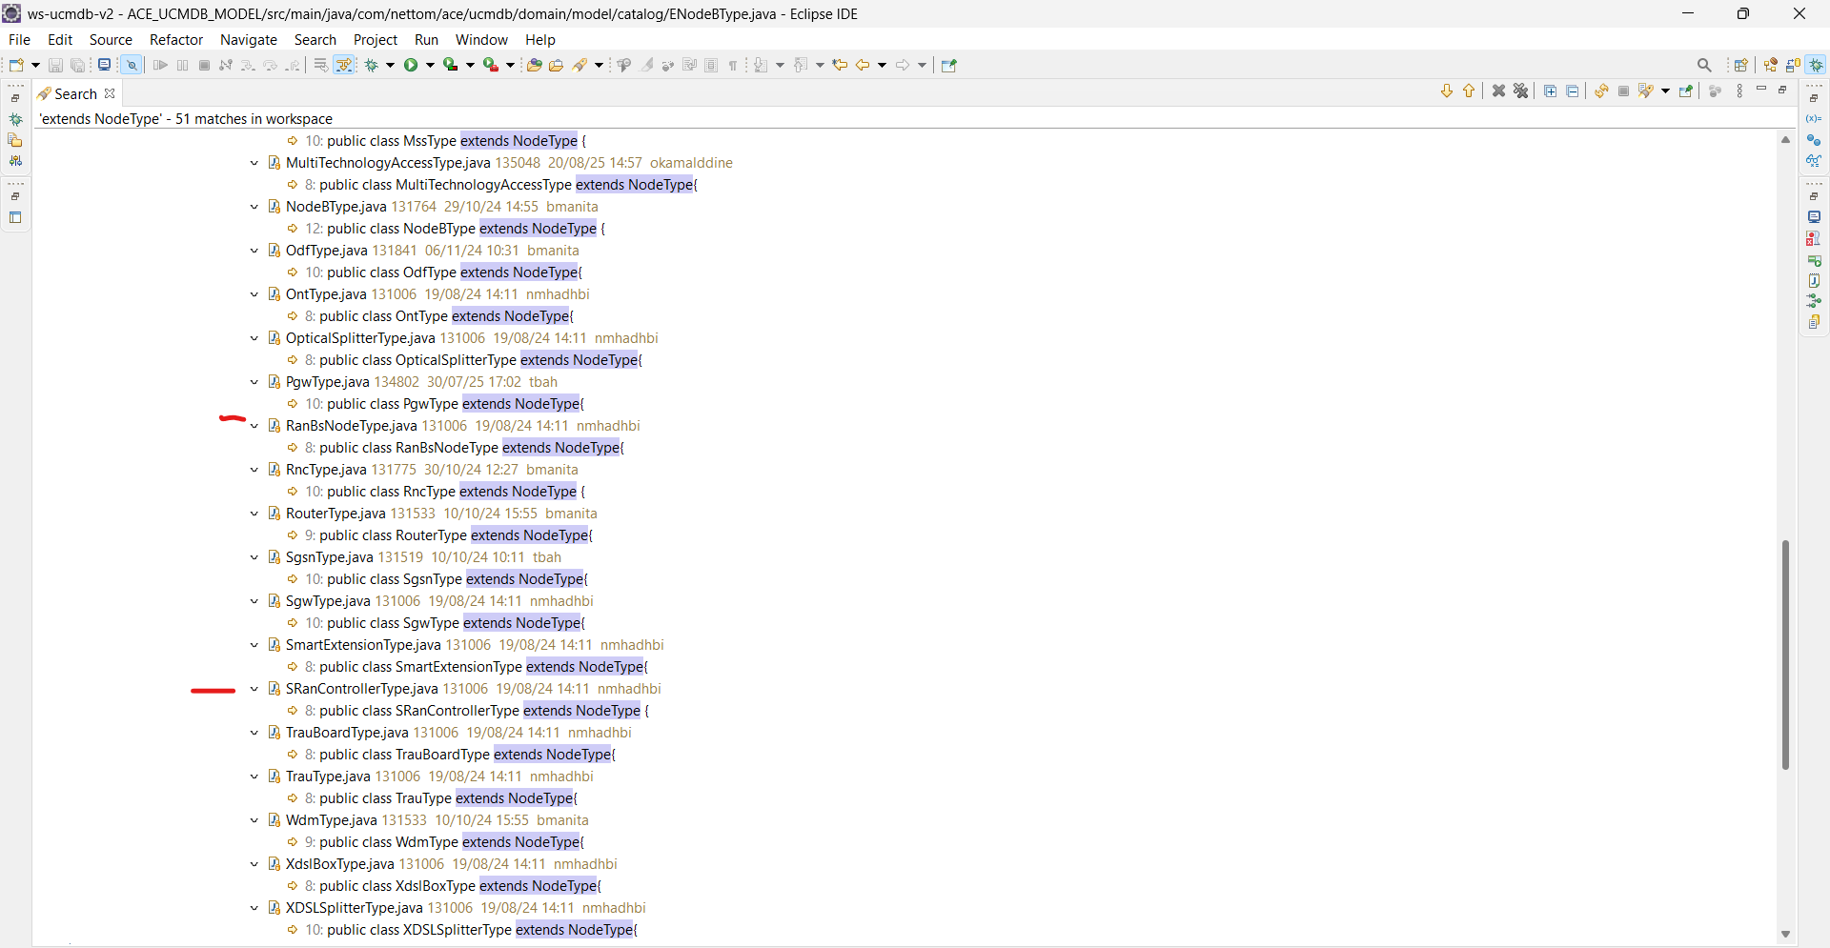
Task: Open the Refactor menu
Action: [x=176, y=40]
